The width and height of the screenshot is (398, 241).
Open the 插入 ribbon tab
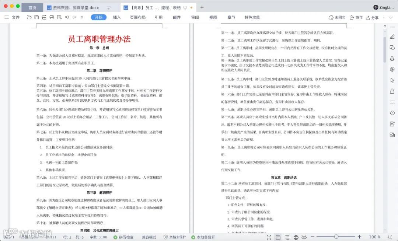[117, 17]
